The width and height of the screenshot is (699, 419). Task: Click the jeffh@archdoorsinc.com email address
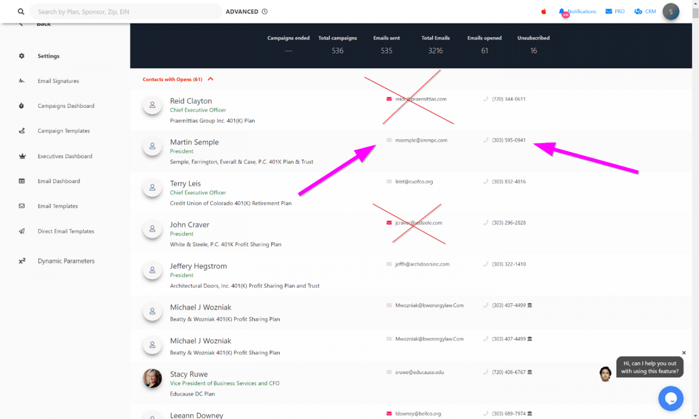(422, 264)
